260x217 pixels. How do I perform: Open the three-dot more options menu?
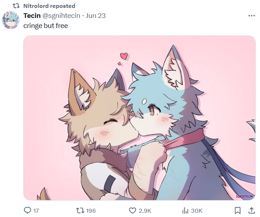click(x=251, y=16)
